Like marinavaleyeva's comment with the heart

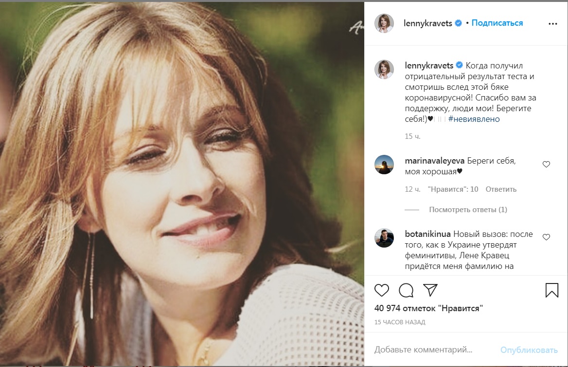pyautogui.click(x=546, y=164)
